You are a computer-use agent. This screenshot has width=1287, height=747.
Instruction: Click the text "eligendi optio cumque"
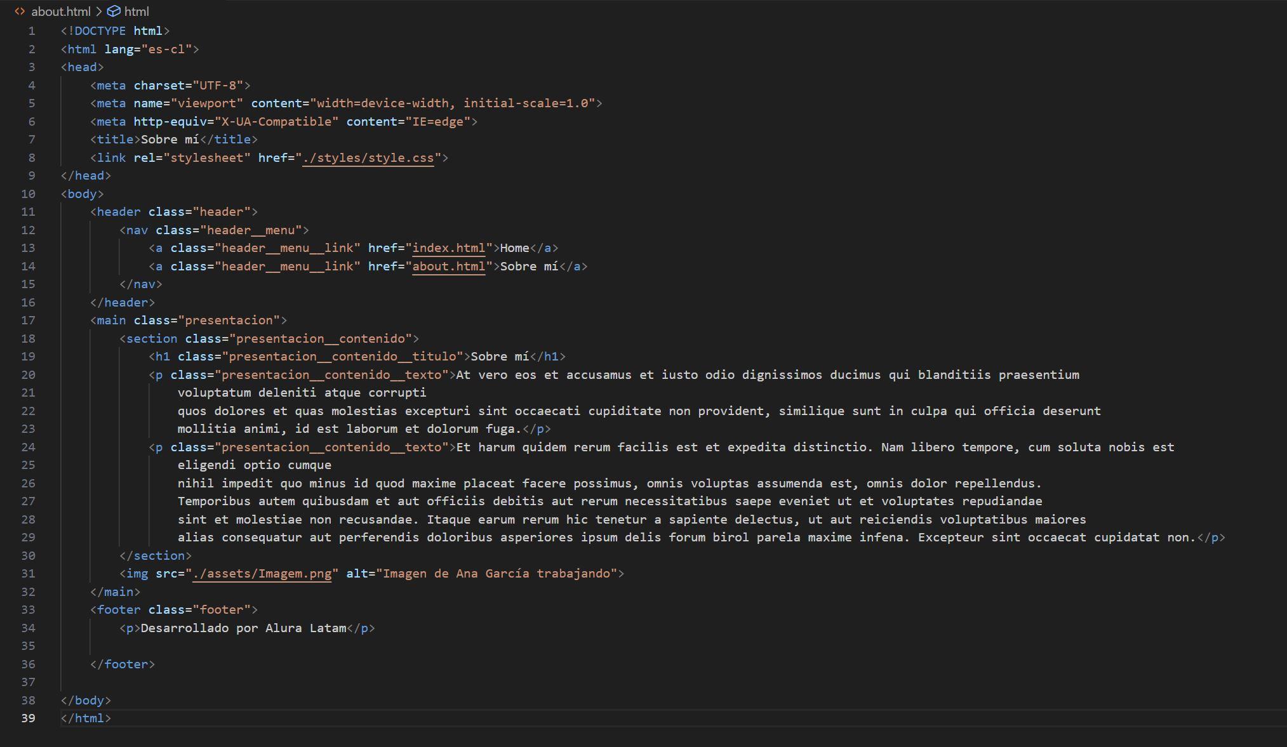[254, 465]
